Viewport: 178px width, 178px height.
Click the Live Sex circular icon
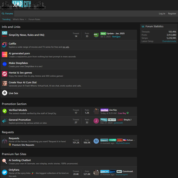click(5, 93)
